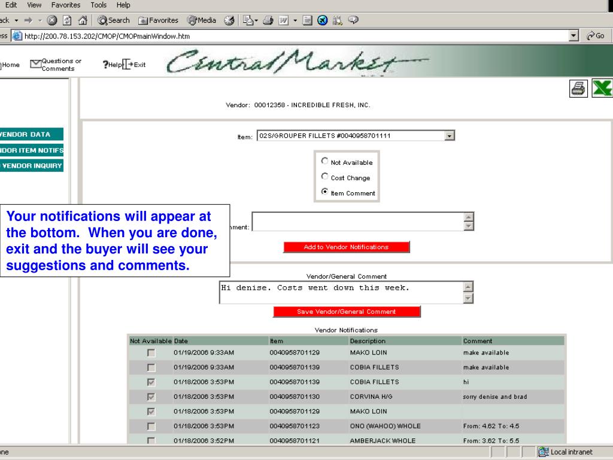The height and width of the screenshot is (460, 613).
Task: Open the Favorites menu in the menu bar
Action: [x=66, y=5]
